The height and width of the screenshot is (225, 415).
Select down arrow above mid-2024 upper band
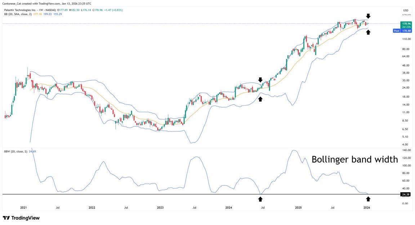click(260, 80)
